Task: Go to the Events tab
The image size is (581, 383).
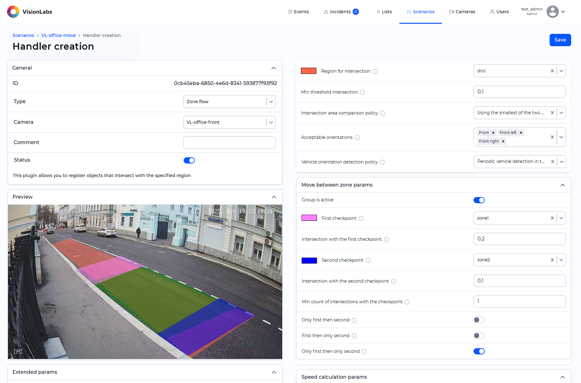Action: [298, 12]
